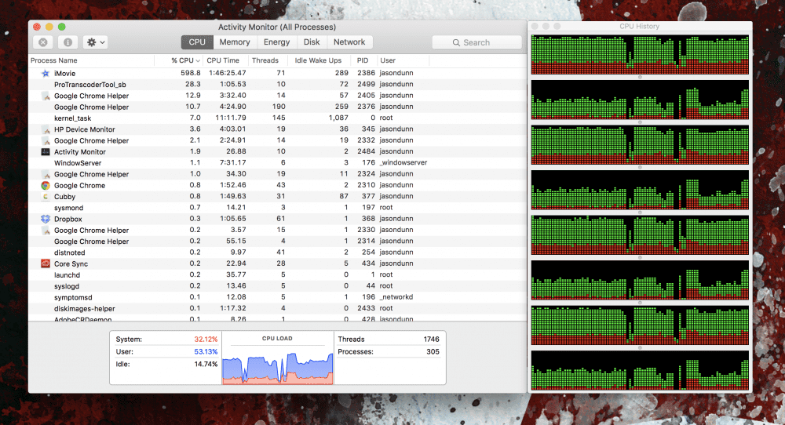Click the System 32.12% value

pyautogui.click(x=206, y=339)
